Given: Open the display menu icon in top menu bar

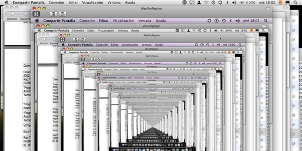Looking at the screenshot, I should tap(288, 3).
